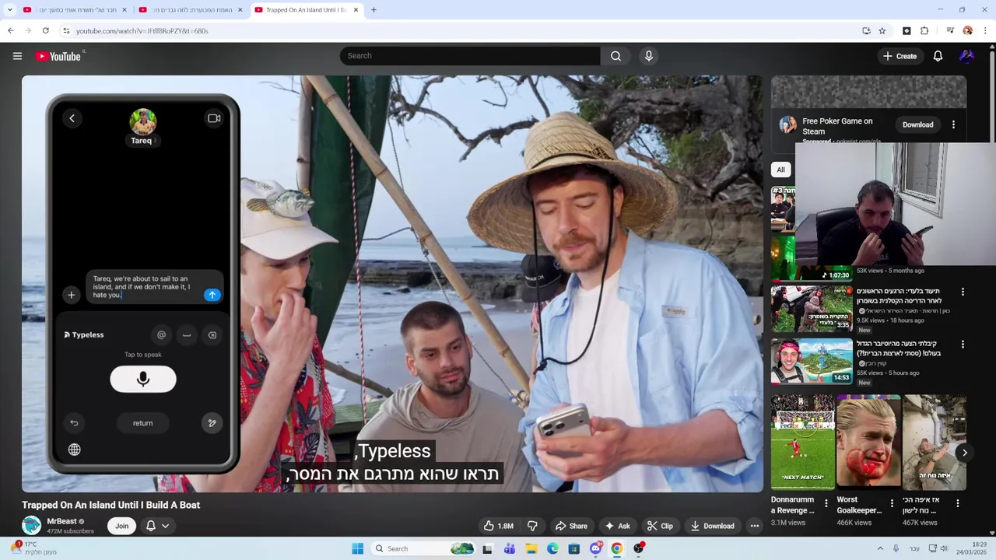Screen dimensions: 996x560
Task: Open the MrBeast channel name link
Action: click(x=61, y=521)
